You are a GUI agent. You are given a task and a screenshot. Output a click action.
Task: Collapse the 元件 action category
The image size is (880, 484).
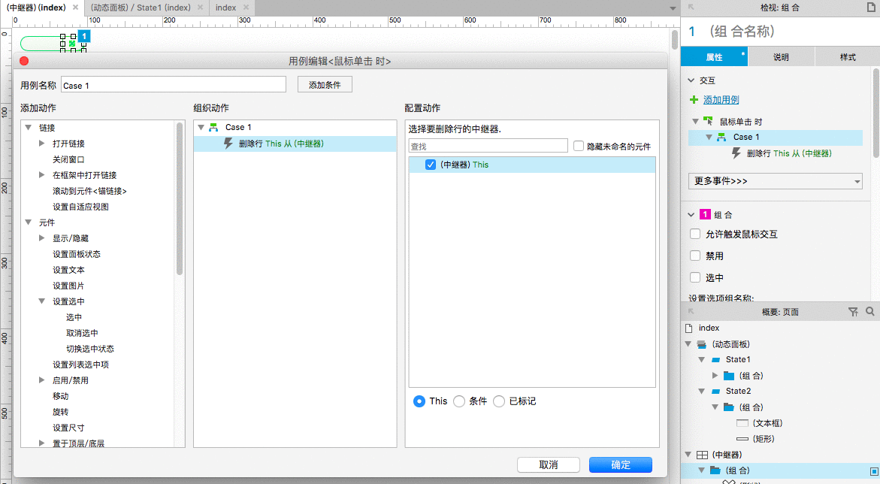pyautogui.click(x=28, y=222)
